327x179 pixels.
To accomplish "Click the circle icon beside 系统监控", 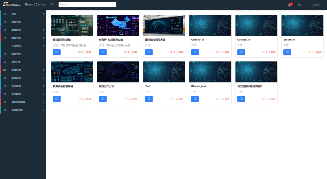I will coord(5,94).
